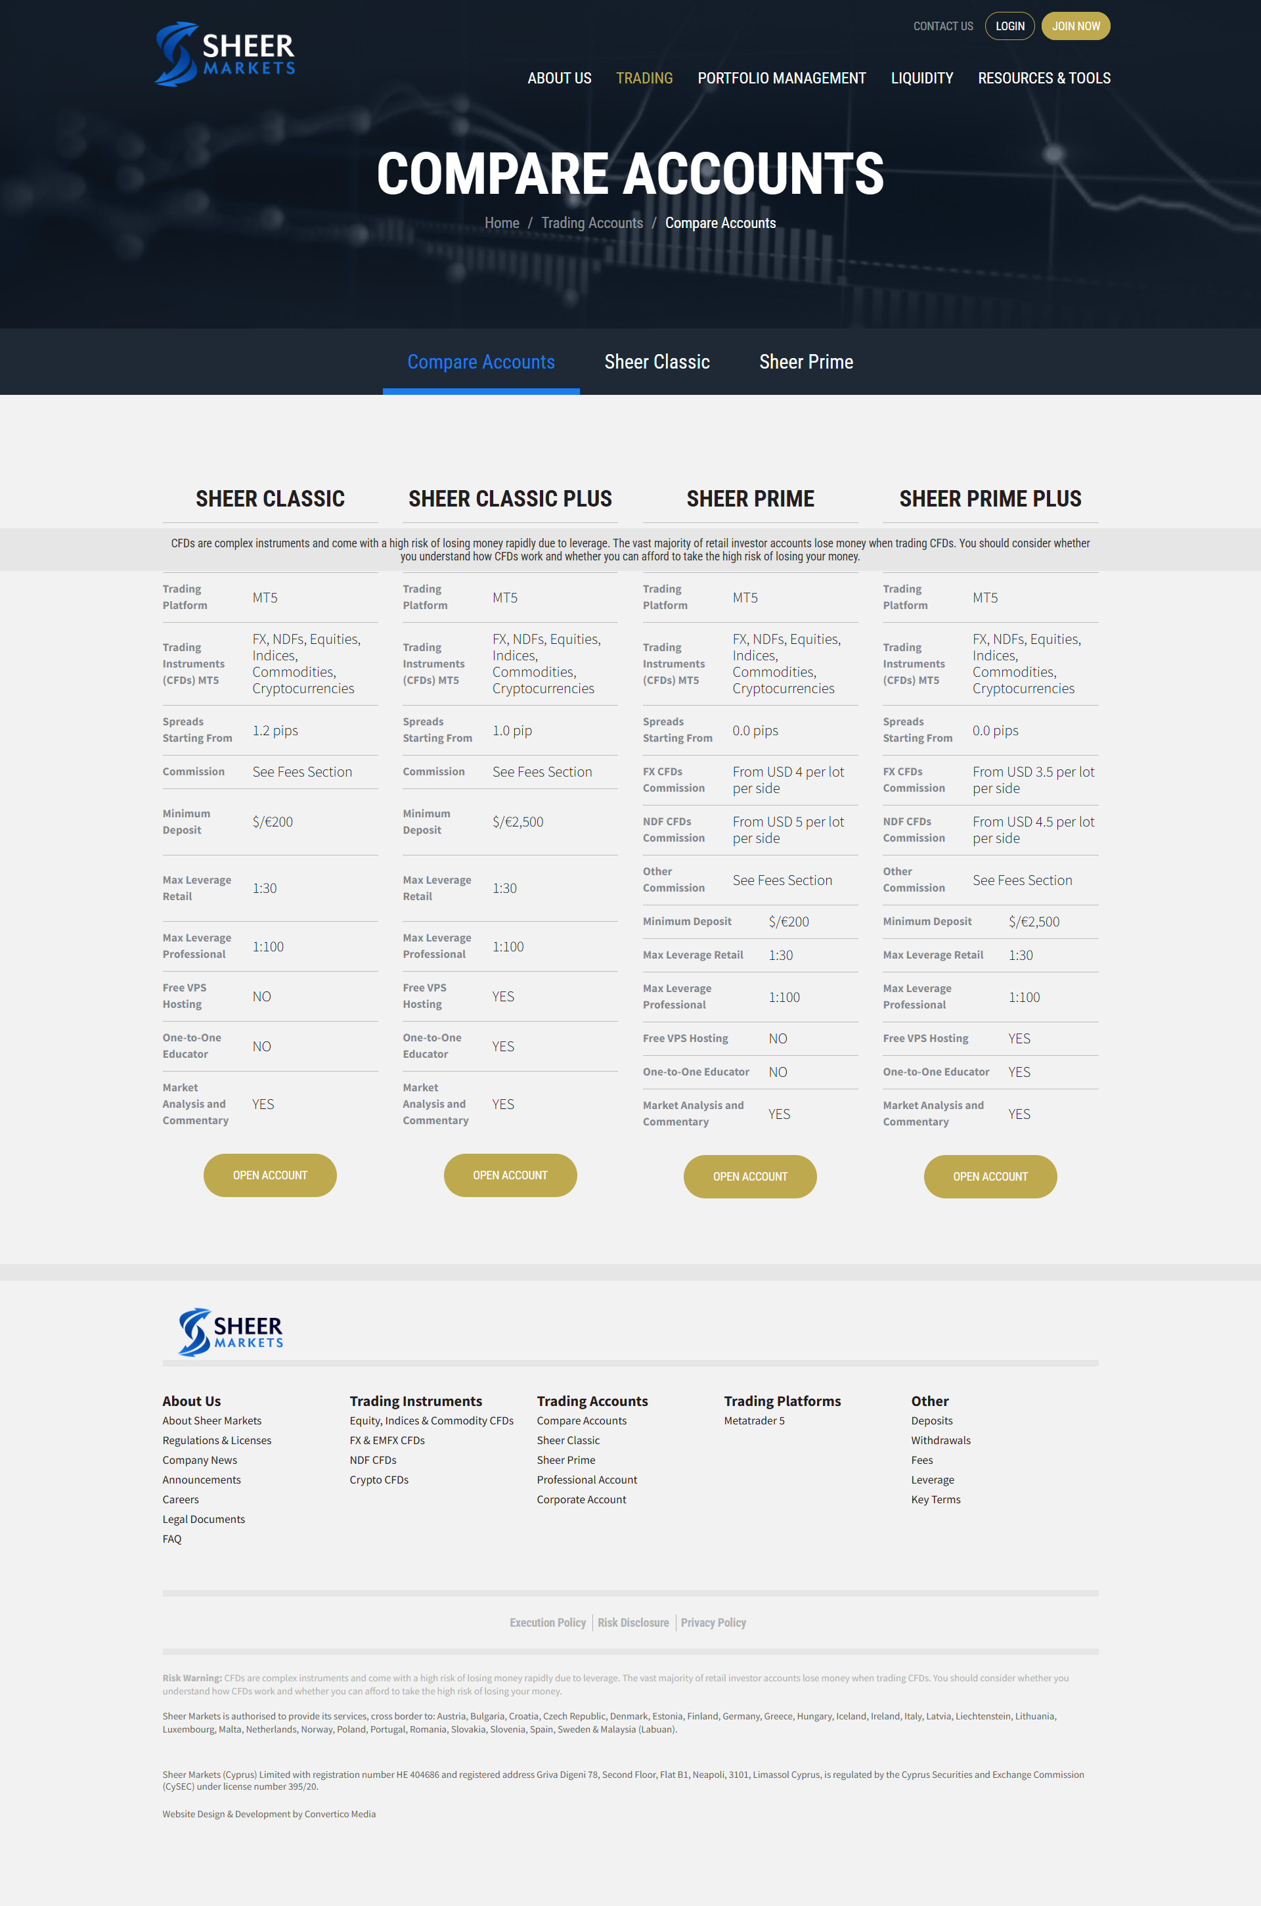1261x1906 pixels.
Task: Open Leverage footer link
Action: tap(932, 1480)
